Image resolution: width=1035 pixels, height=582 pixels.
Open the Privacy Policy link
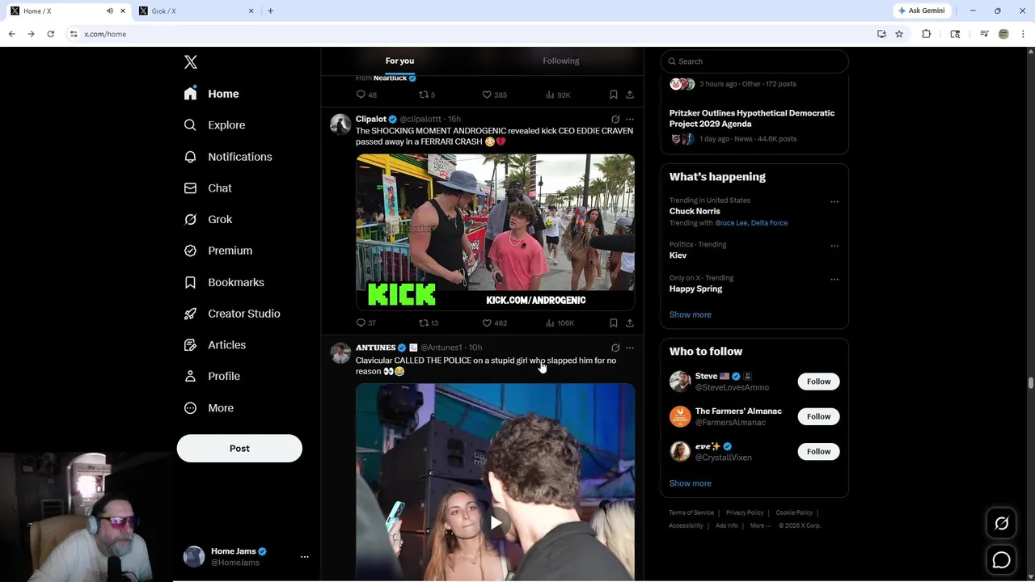coord(745,512)
